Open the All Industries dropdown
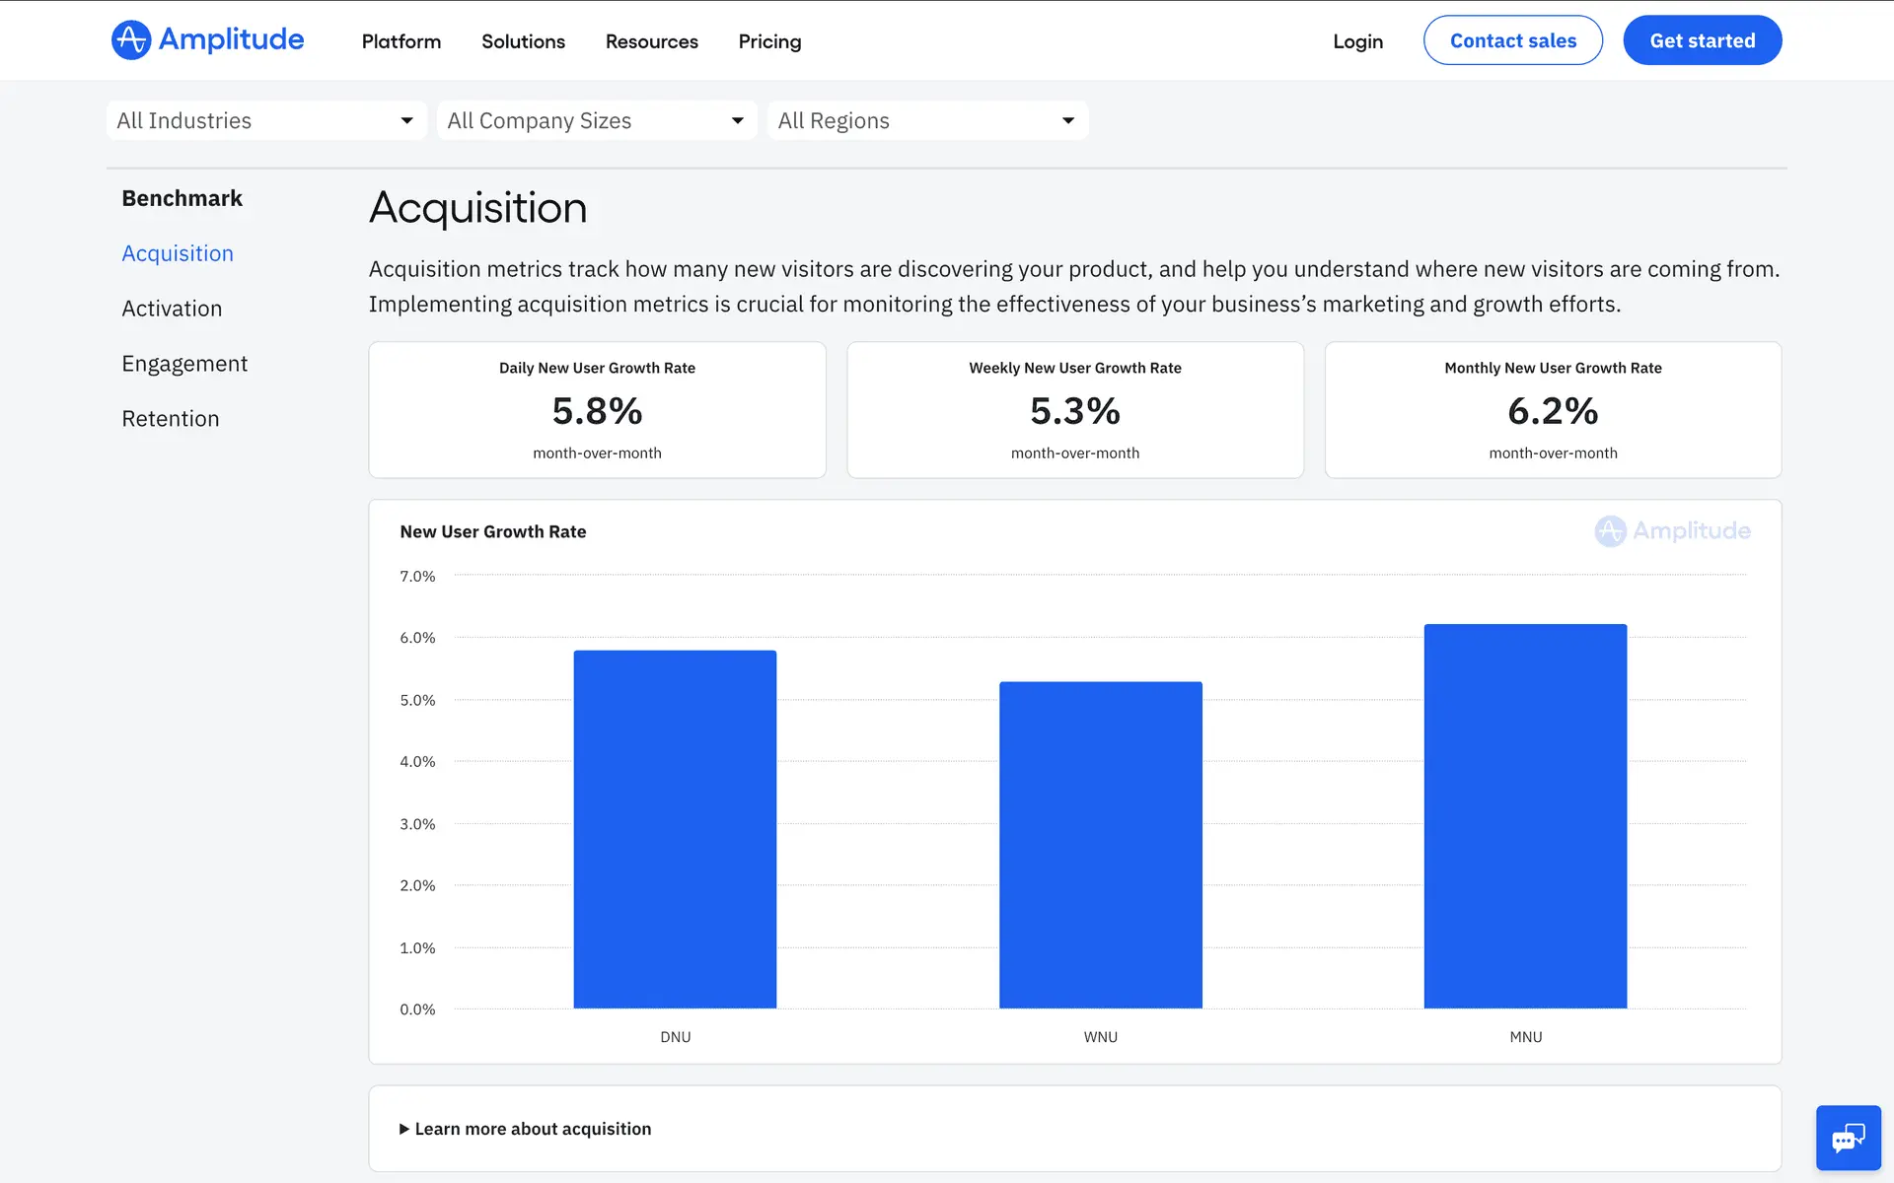This screenshot has height=1183, width=1894. [266, 120]
